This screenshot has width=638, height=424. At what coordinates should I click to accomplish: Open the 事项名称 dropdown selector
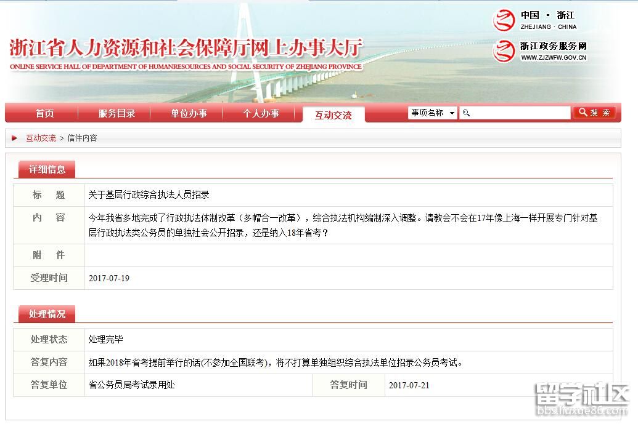coord(433,113)
